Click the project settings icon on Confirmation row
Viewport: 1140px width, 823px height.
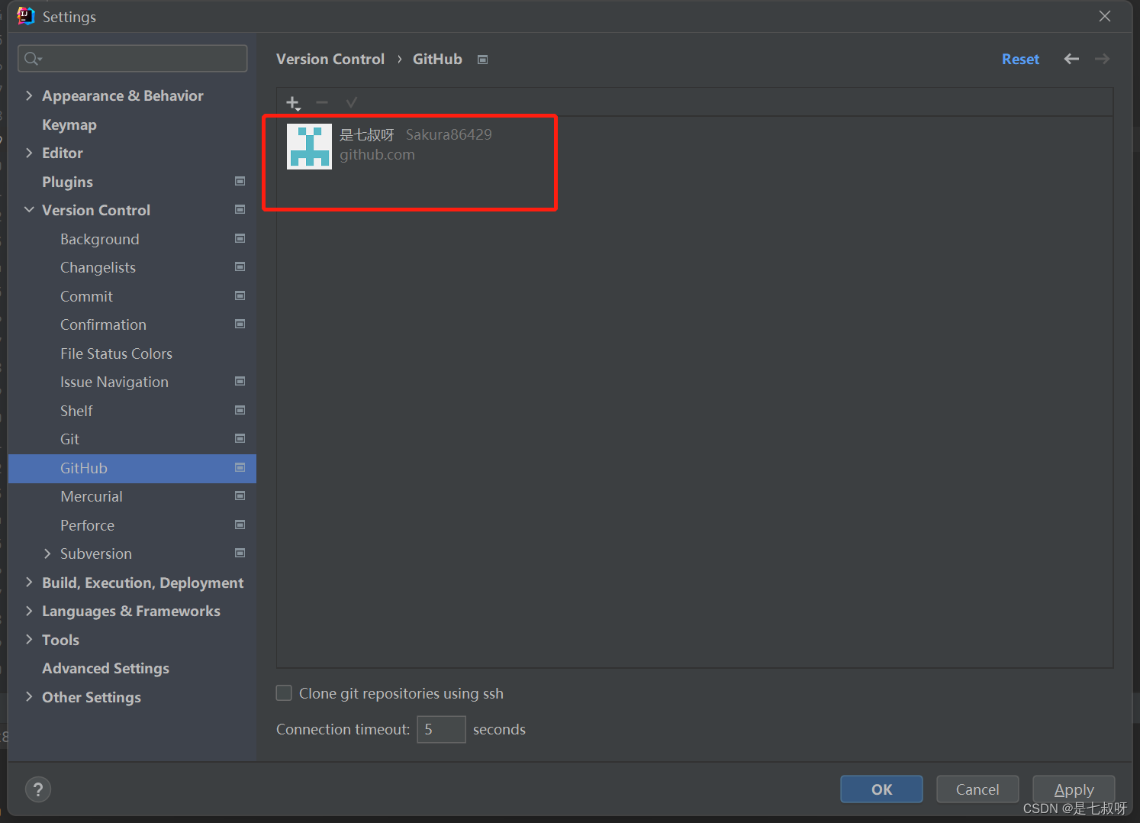(240, 324)
